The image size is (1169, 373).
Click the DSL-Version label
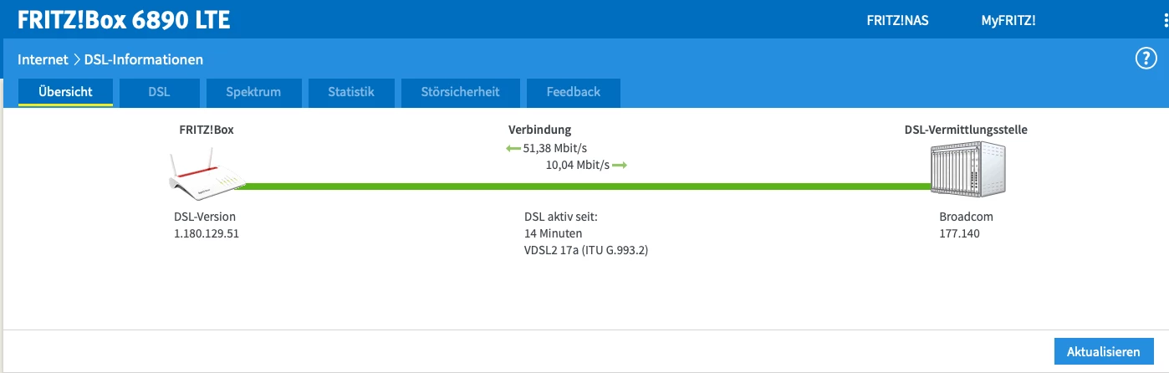point(205,217)
